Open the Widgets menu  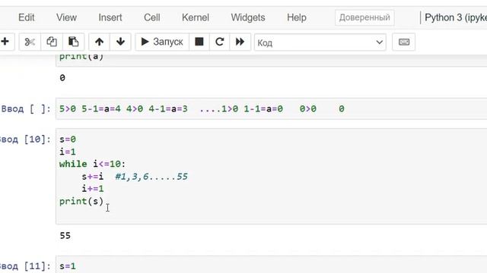(248, 17)
